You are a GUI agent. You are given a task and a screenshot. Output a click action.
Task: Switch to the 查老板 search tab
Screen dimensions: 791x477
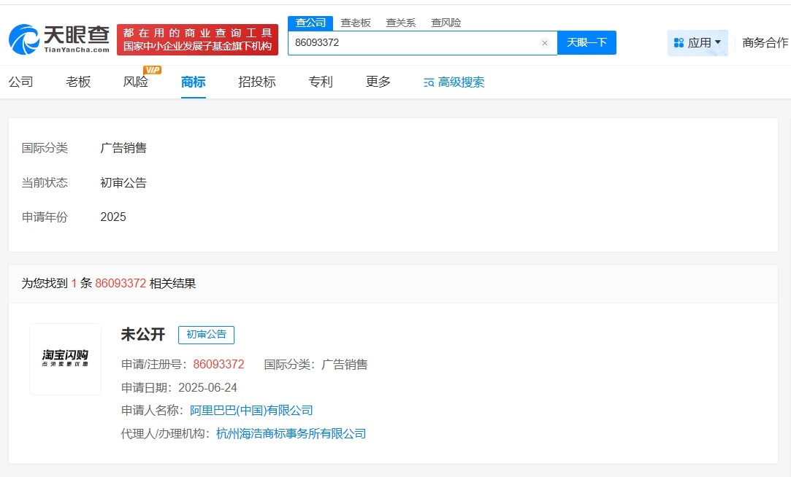pyautogui.click(x=356, y=23)
